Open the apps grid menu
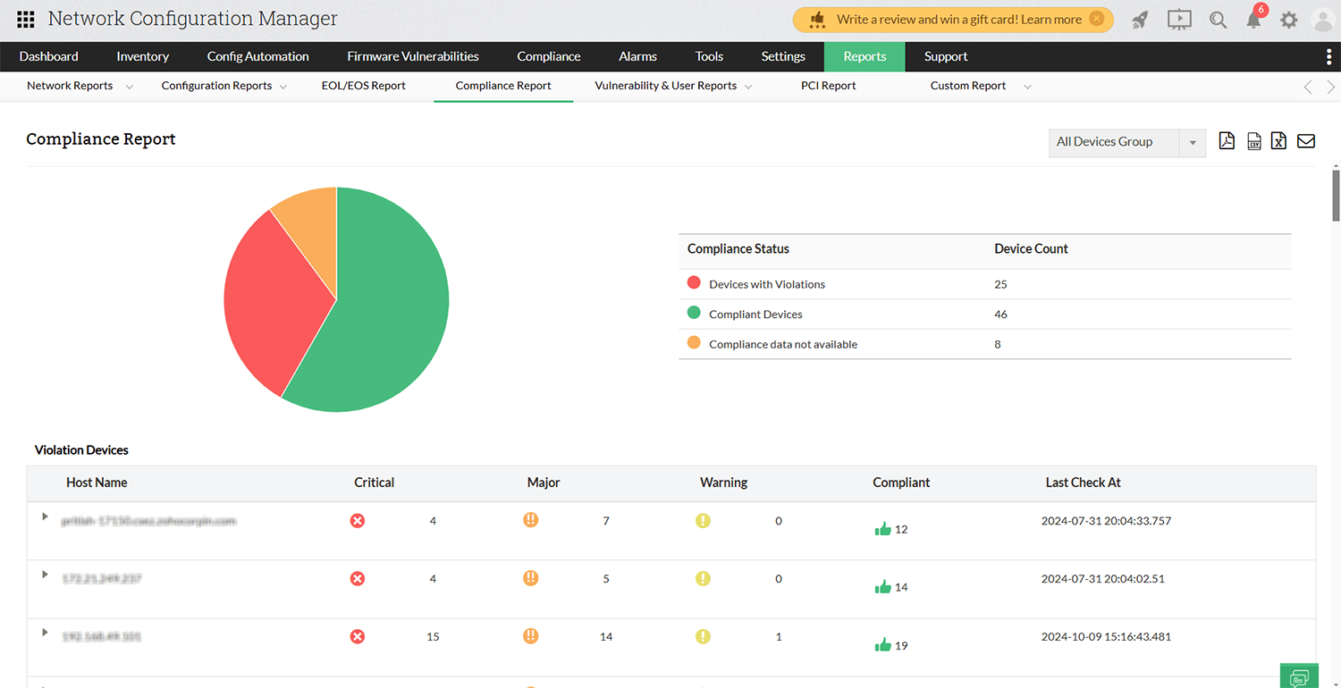This screenshot has width=1341, height=688. [24, 19]
